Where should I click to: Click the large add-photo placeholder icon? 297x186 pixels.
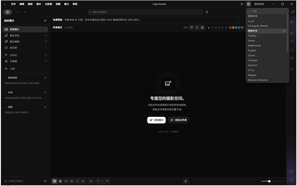coord(168,84)
